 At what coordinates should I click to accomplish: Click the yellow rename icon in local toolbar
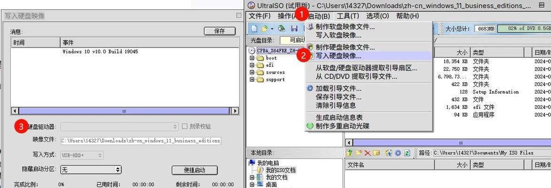pos(376,153)
